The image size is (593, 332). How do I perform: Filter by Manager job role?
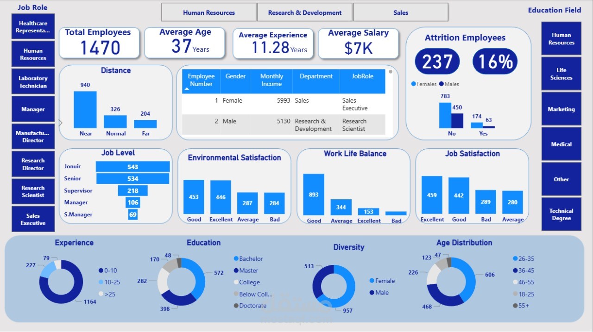click(33, 109)
